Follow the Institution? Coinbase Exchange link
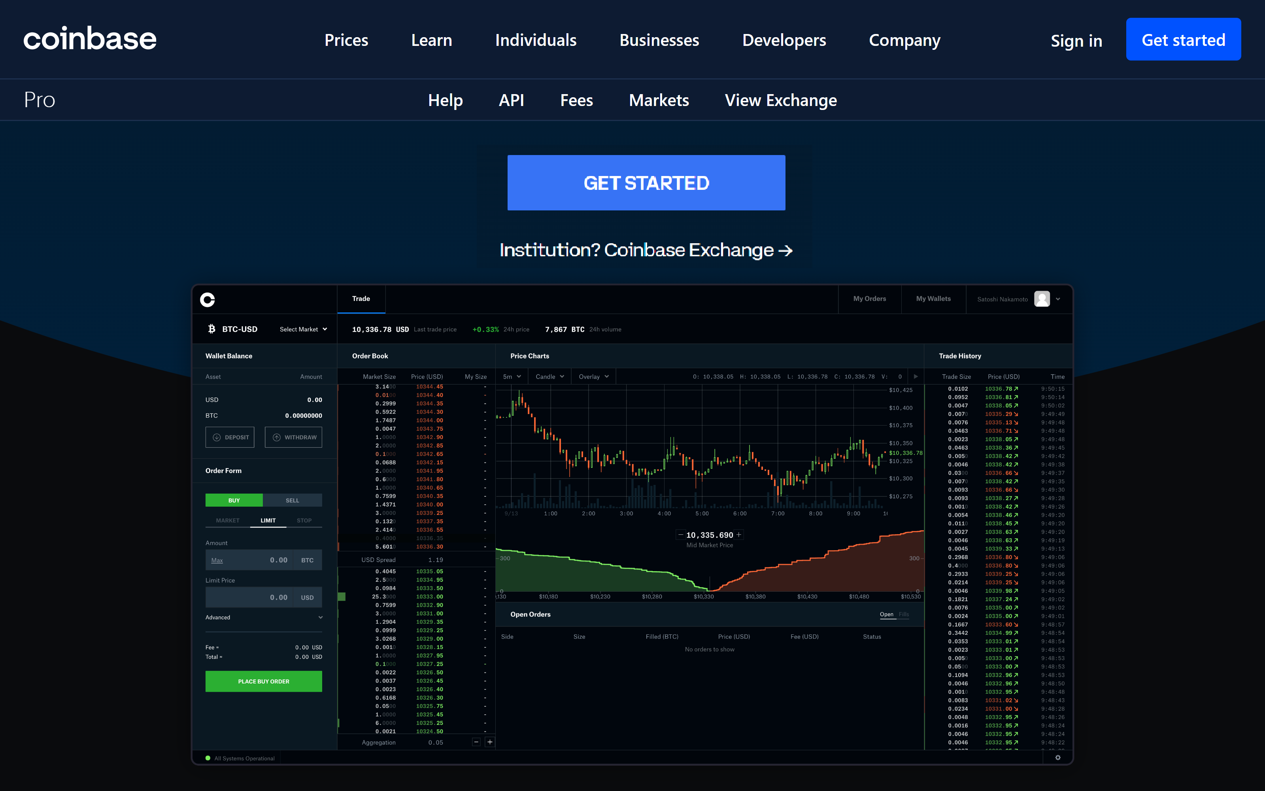 [x=646, y=250]
